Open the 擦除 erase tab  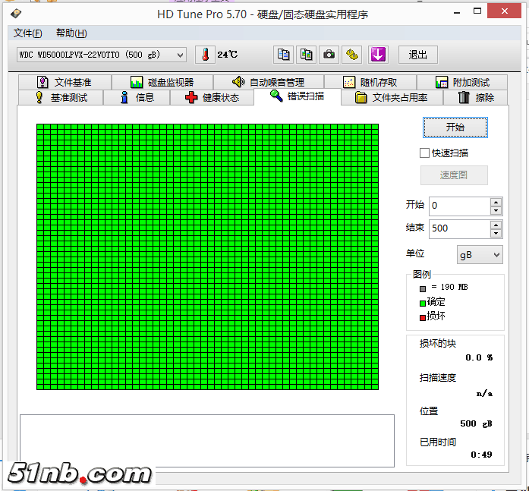(476, 98)
